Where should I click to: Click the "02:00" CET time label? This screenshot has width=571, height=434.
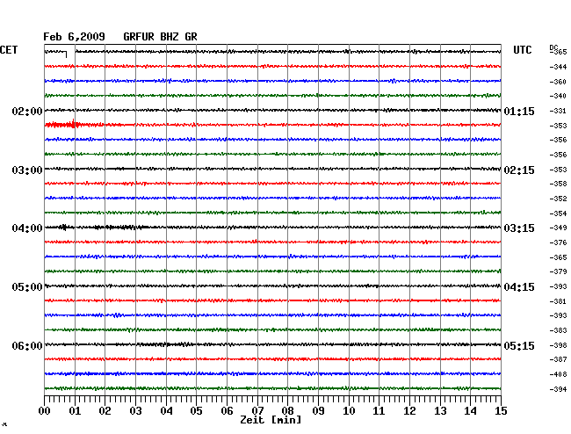pos(27,111)
